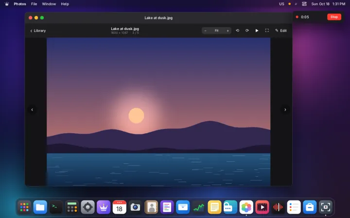Start the slideshow with the play icon
The height and width of the screenshot is (218, 350).
point(257,31)
